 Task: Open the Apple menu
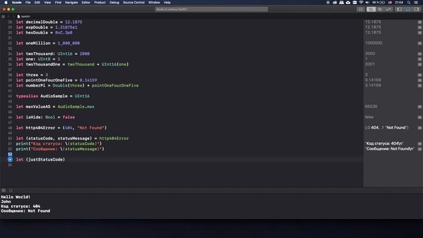coord(6,3)
